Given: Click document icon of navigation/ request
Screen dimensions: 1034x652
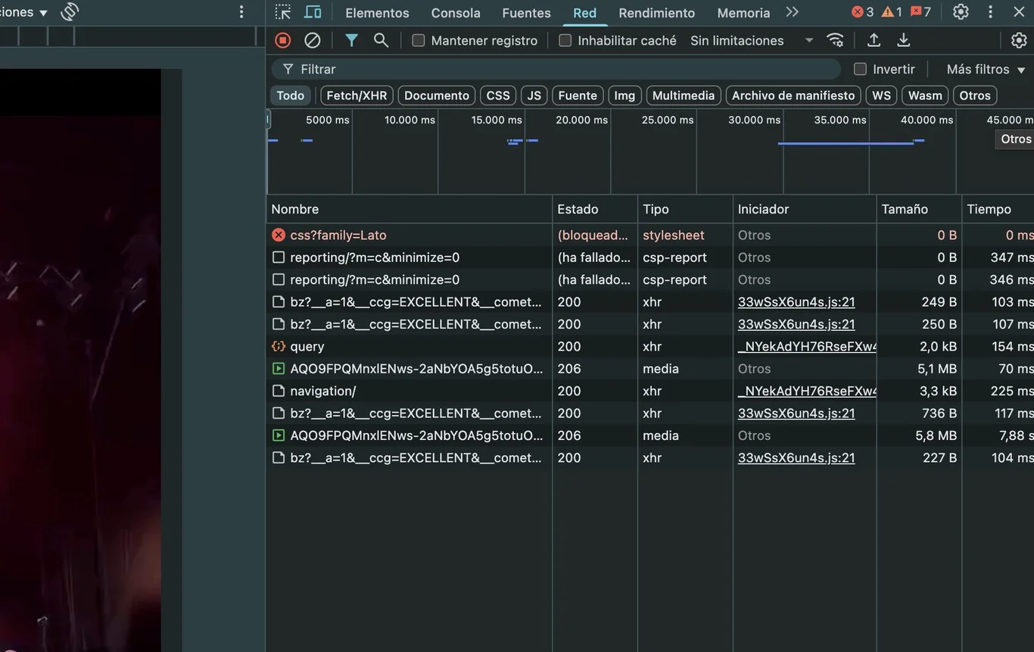Looking at the screenshot, I should (x=279, y=392).
